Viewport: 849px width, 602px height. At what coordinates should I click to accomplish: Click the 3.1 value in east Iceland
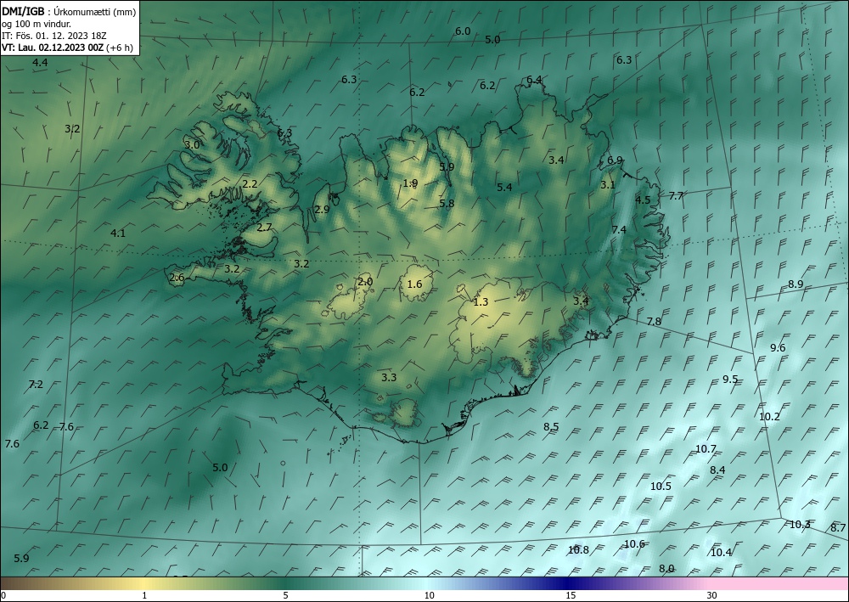pyautogui.click(x=608, y=184)
